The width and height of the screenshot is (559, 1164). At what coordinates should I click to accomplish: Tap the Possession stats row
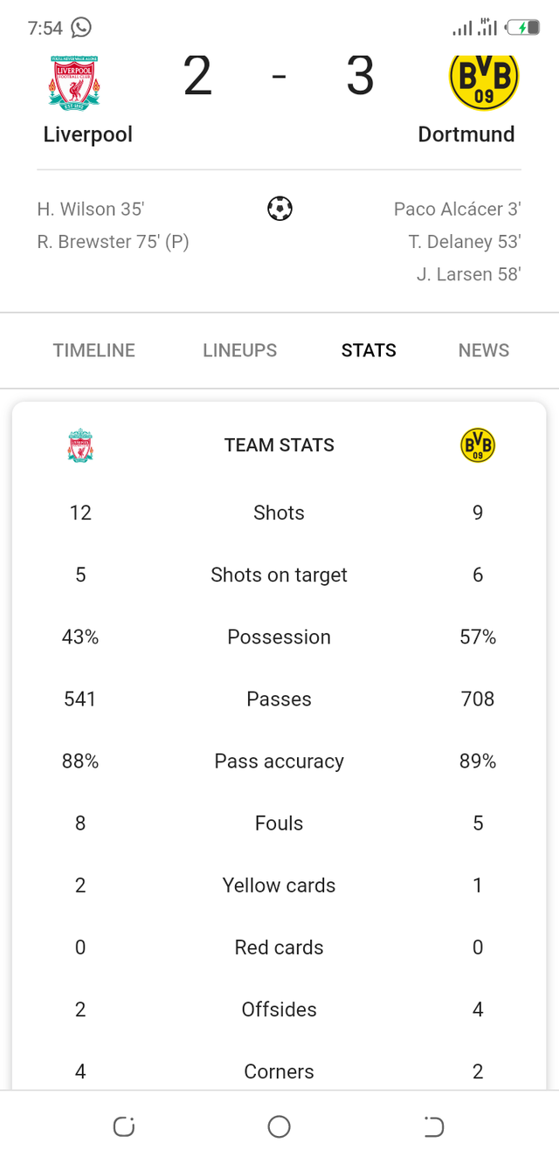tap(279, 637)
